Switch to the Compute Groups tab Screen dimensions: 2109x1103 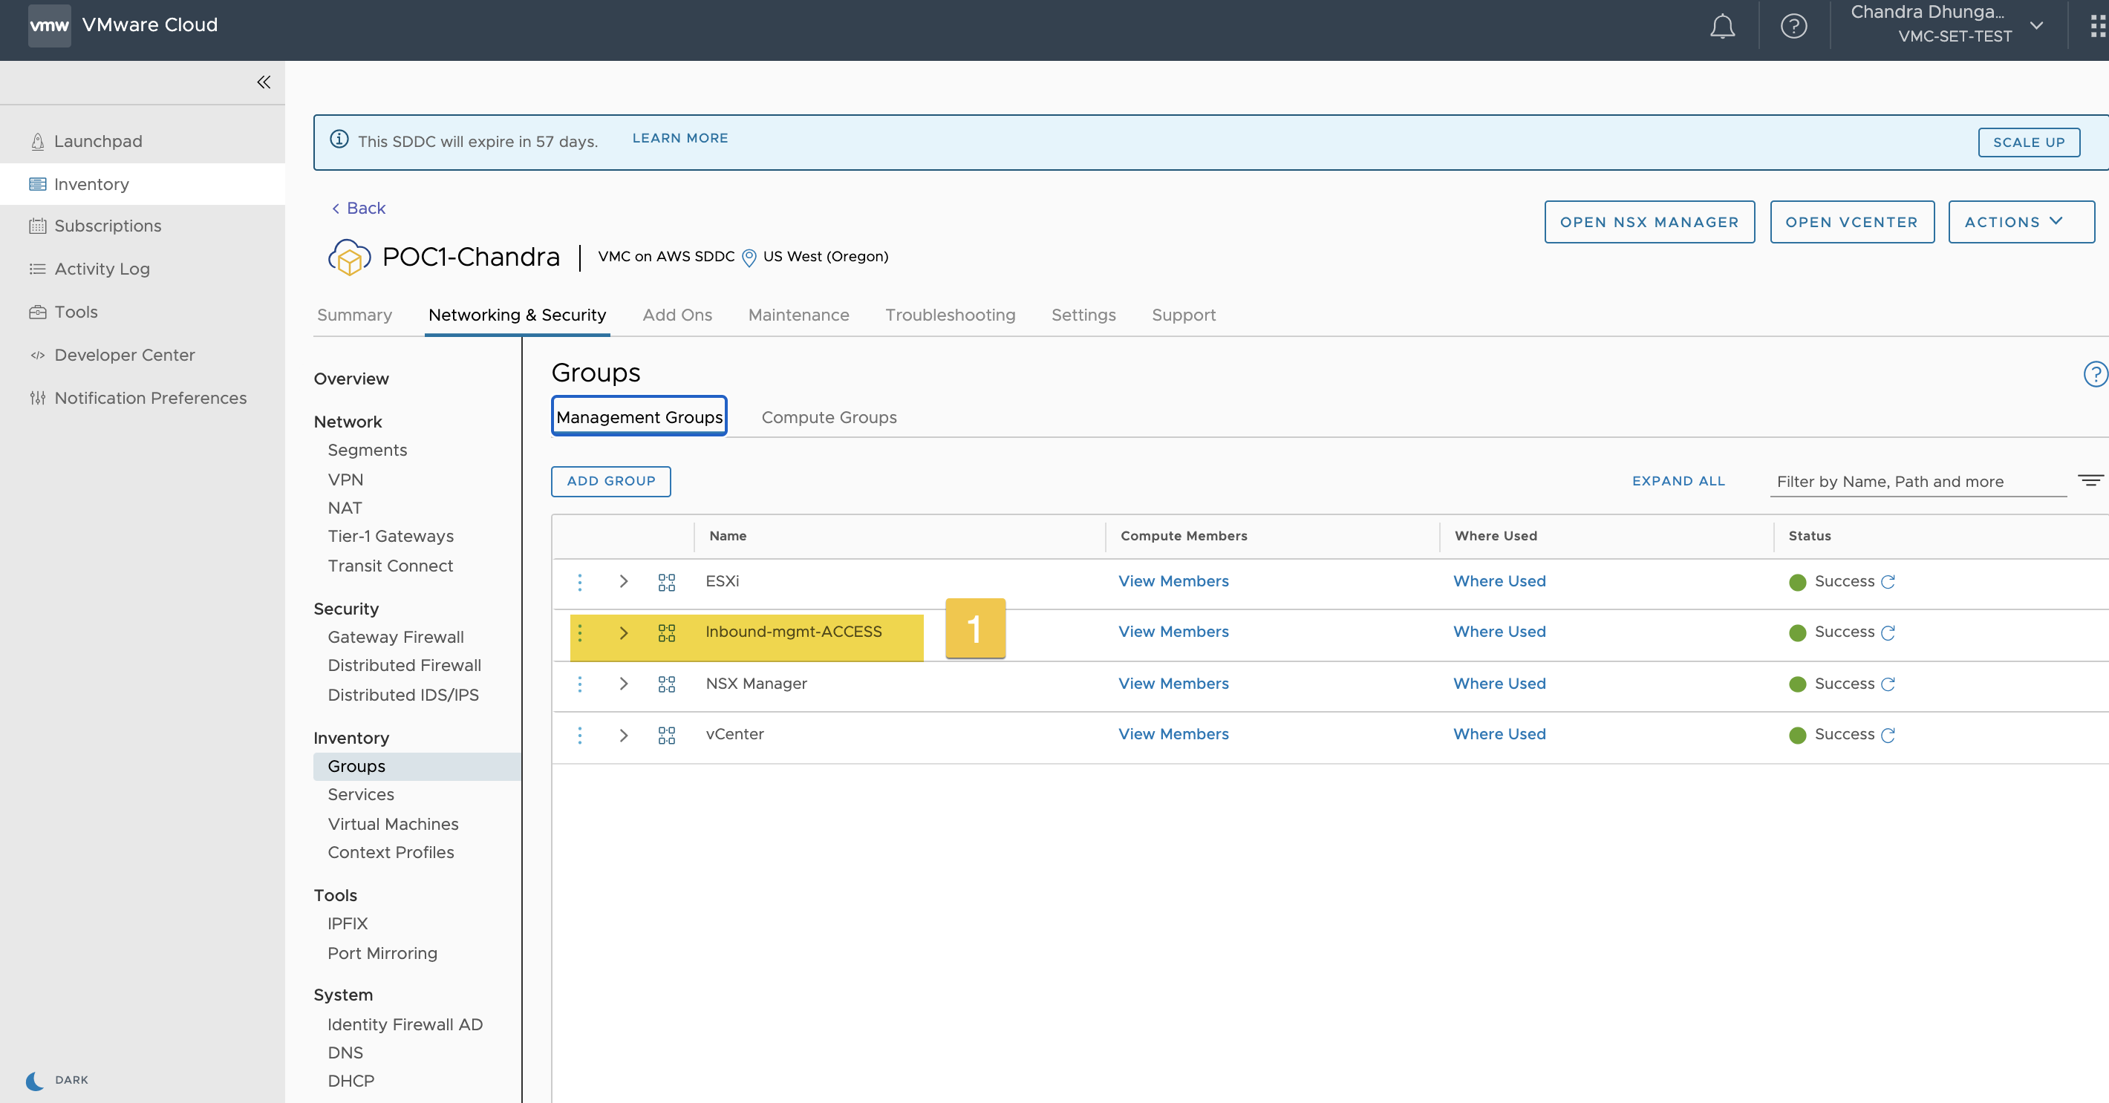coord(829,417)
